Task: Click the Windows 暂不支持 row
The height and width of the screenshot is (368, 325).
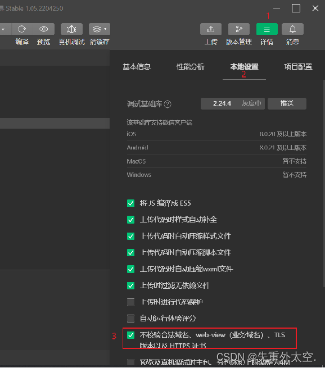Action: [x=216, y=175]
